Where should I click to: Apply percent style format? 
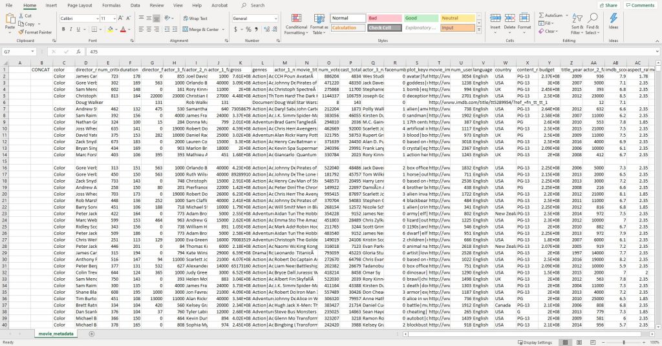pyautogui.click(x=248, y=30)
